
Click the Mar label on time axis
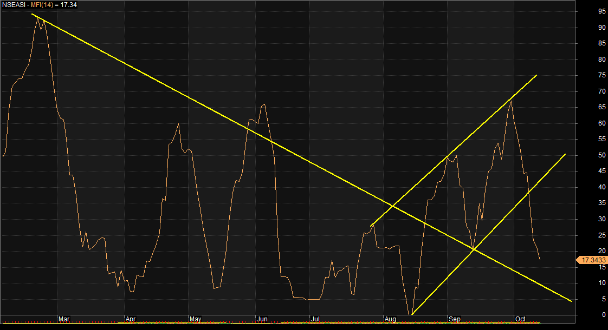(63, 319)
